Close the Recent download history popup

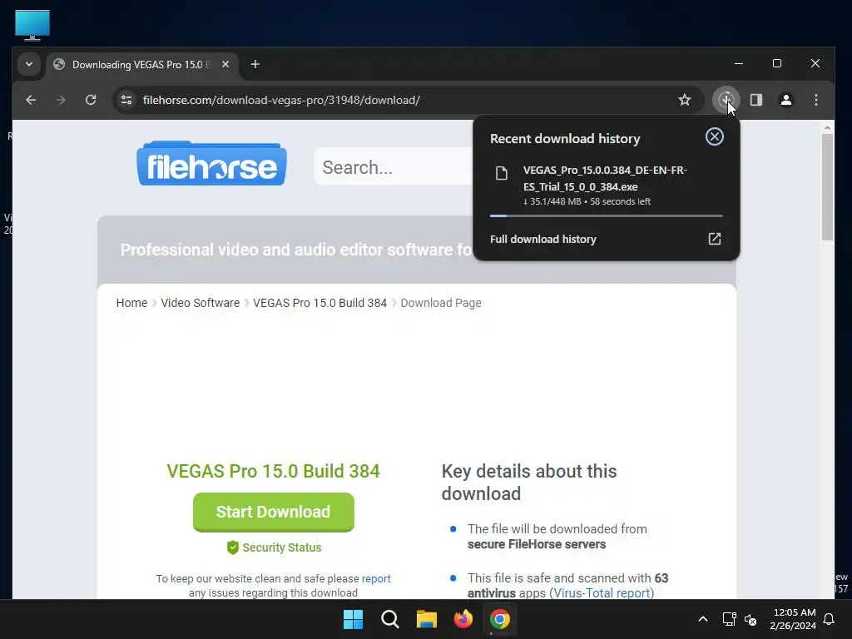click(715, 136)
